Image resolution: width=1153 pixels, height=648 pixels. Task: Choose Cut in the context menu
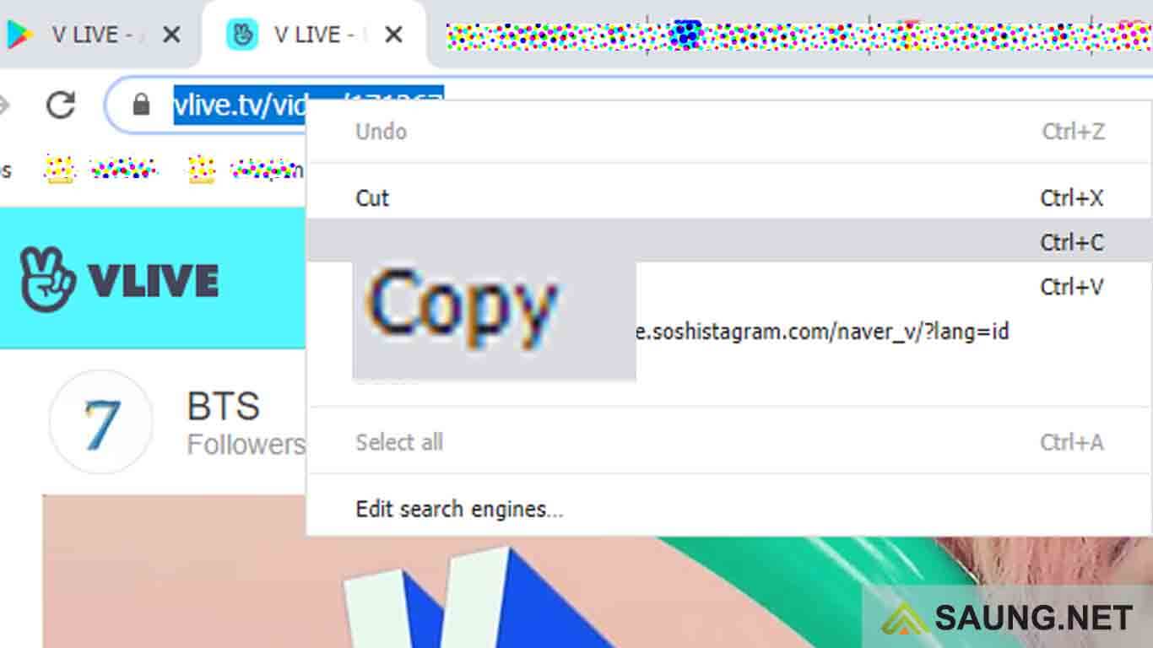(729, 198)
